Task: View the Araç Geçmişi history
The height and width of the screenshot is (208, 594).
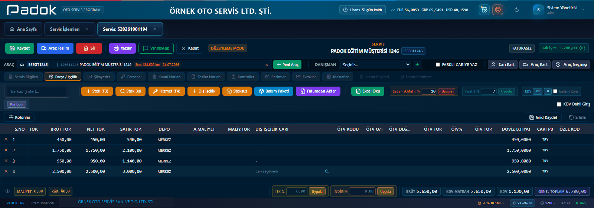Action: pyautogui.click(x=571, y=64)
